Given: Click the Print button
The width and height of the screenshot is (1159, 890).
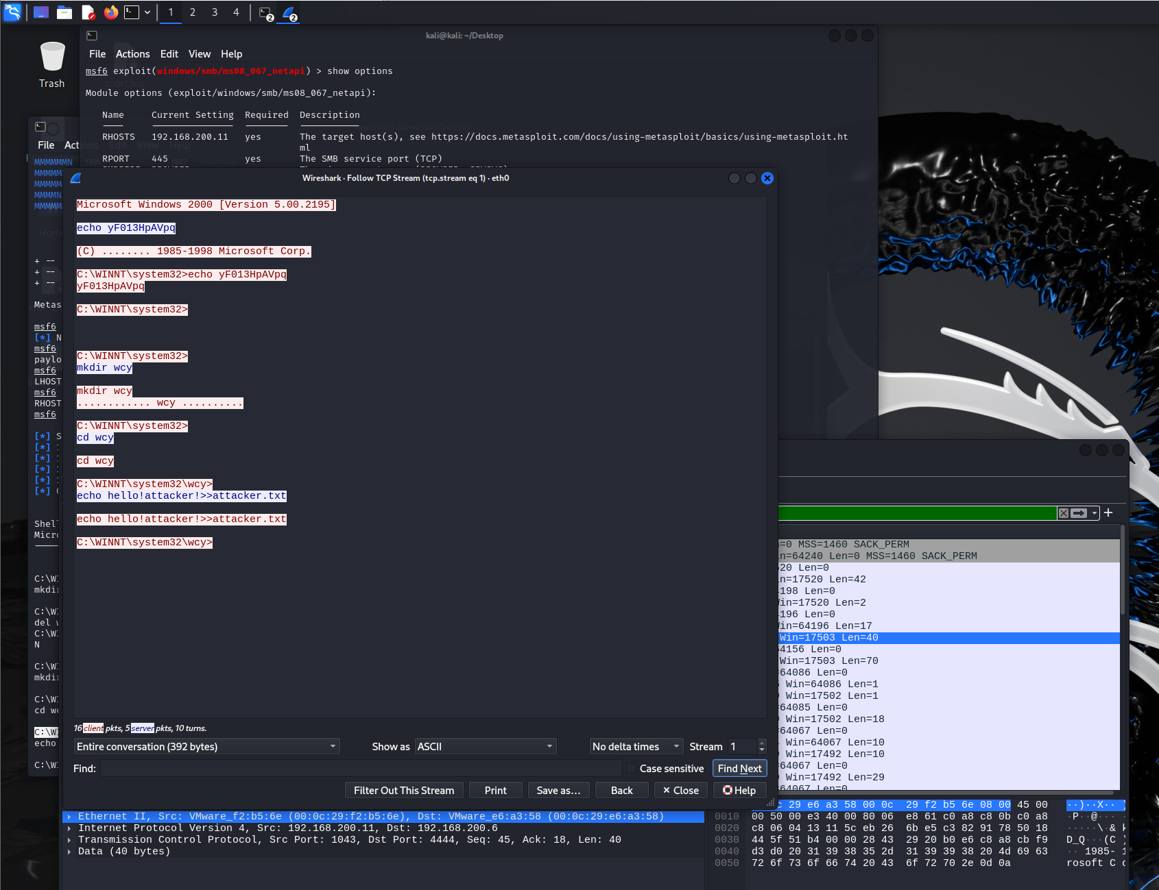Looking at the screenshot, I should (496, 790).
